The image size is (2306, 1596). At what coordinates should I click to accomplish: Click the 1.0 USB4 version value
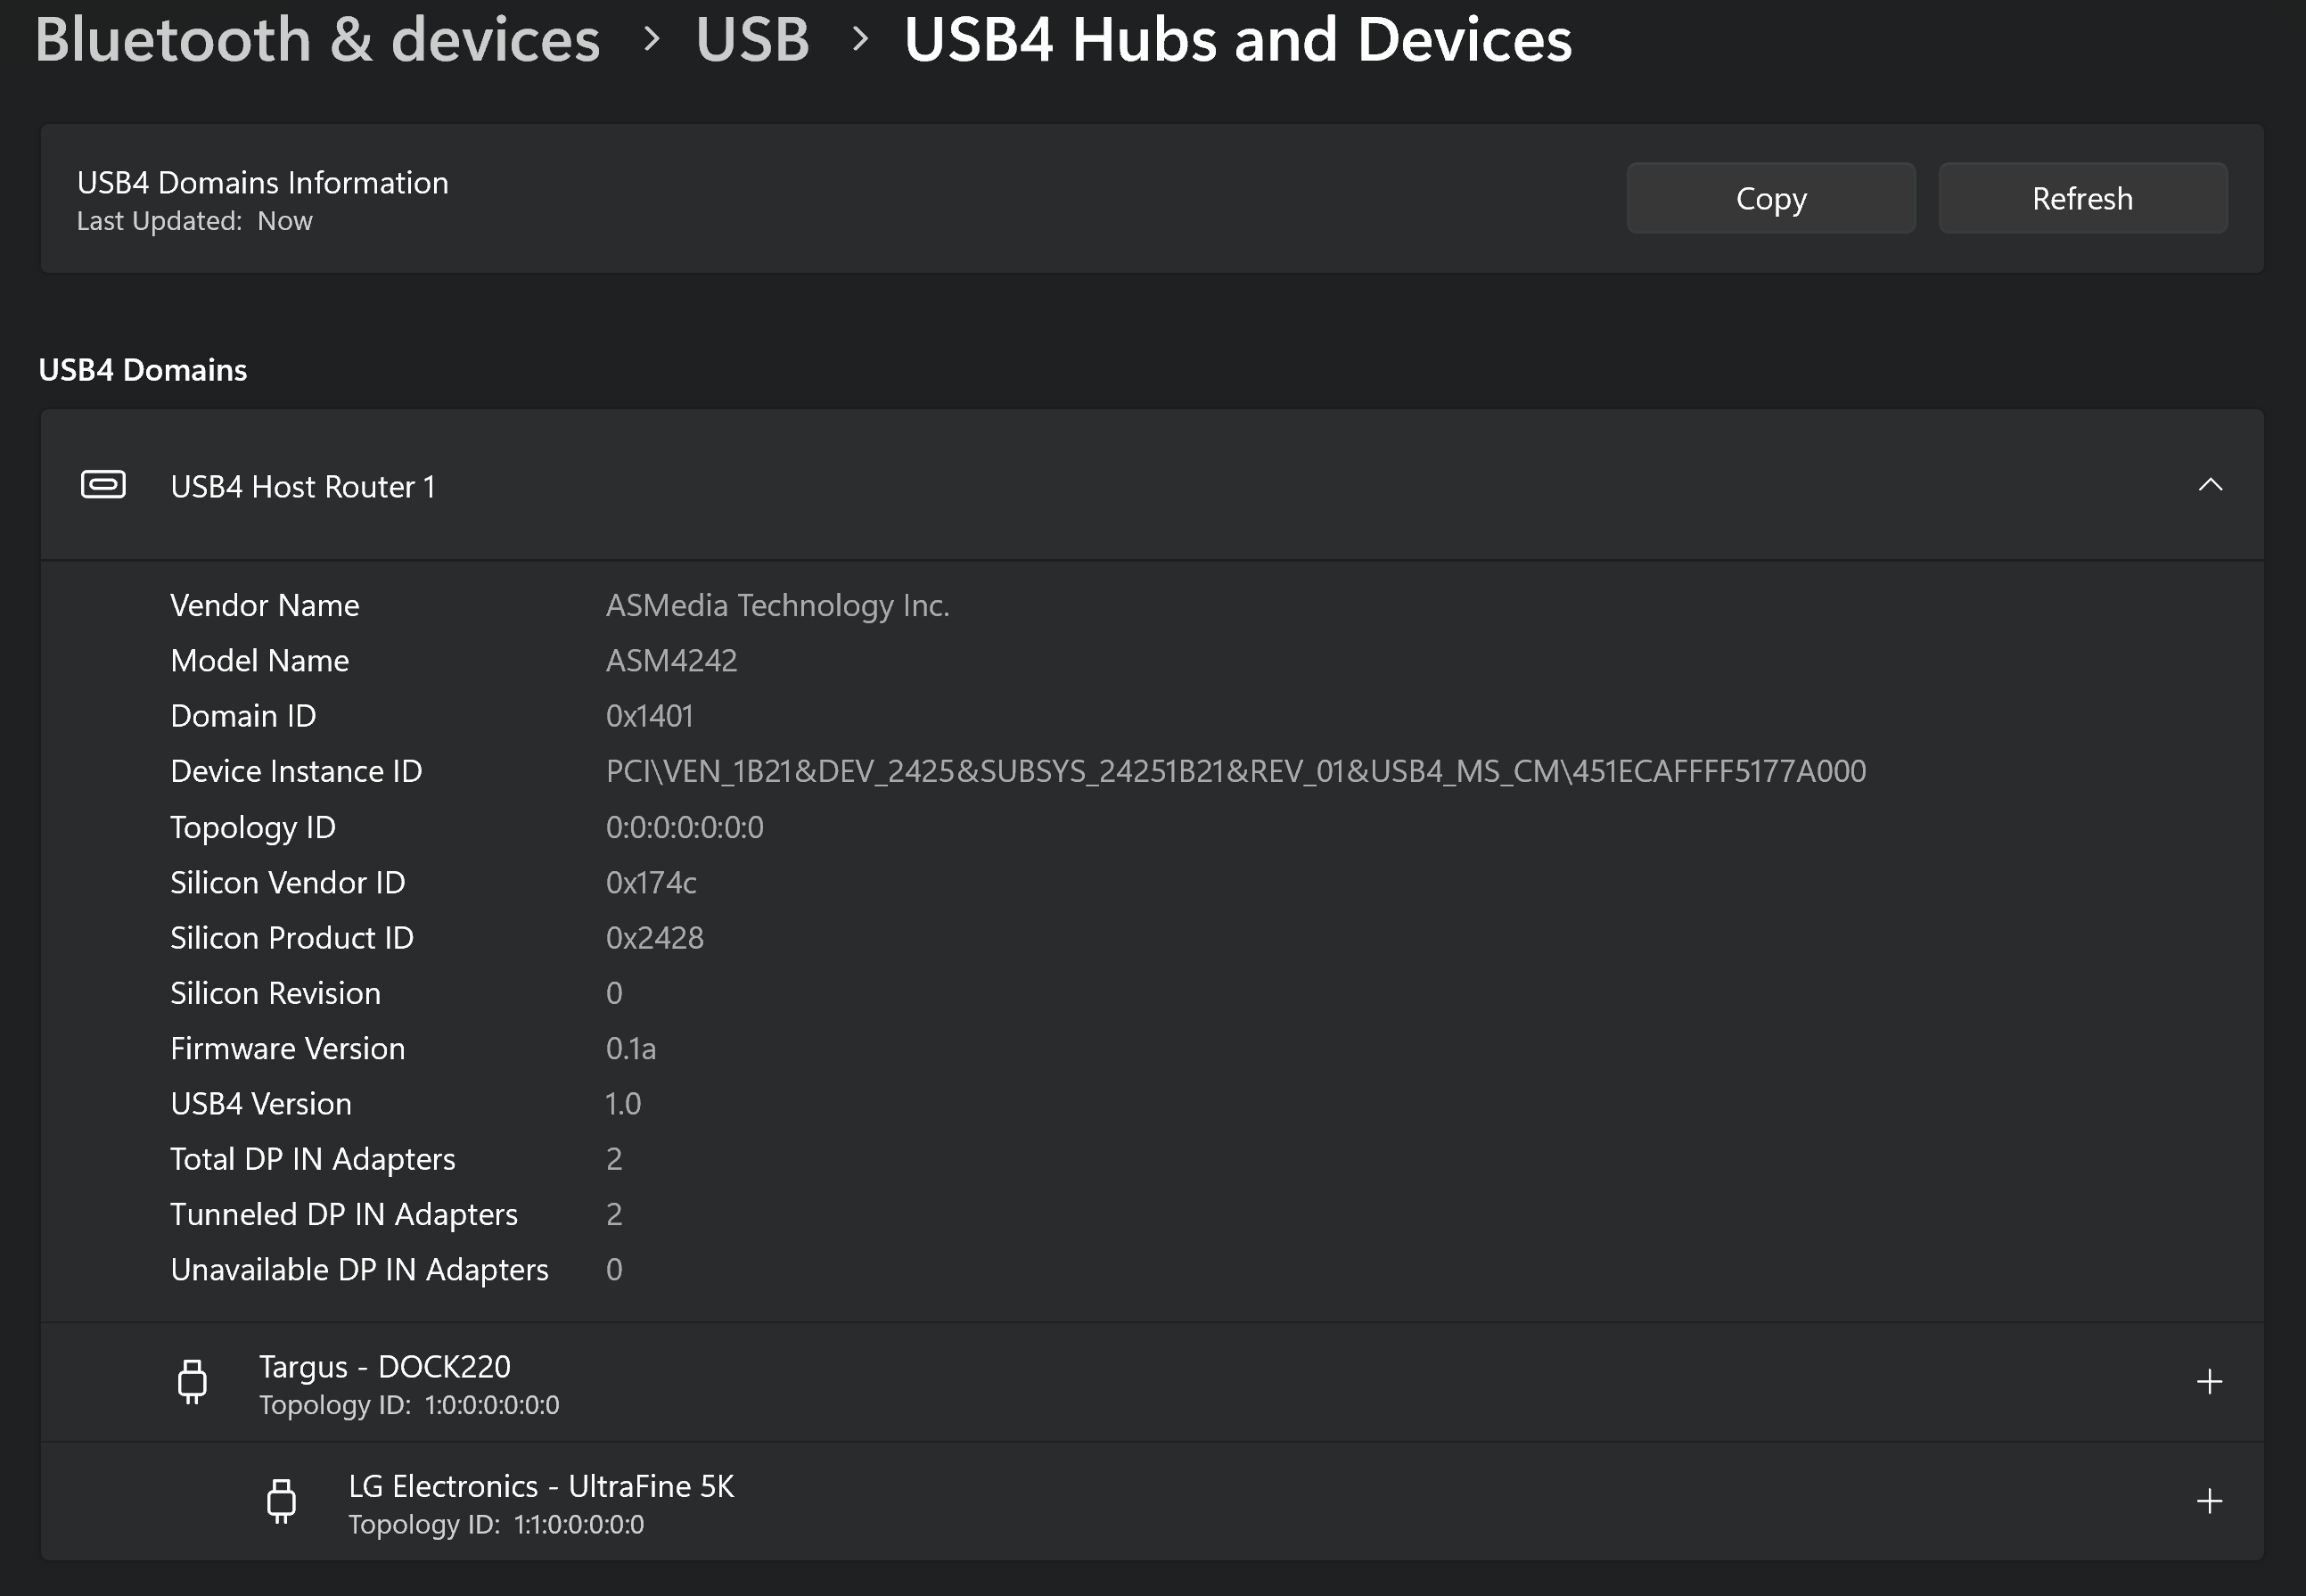click(623, 1104)
